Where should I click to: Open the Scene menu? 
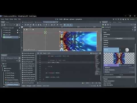click(x=3, y=19)
